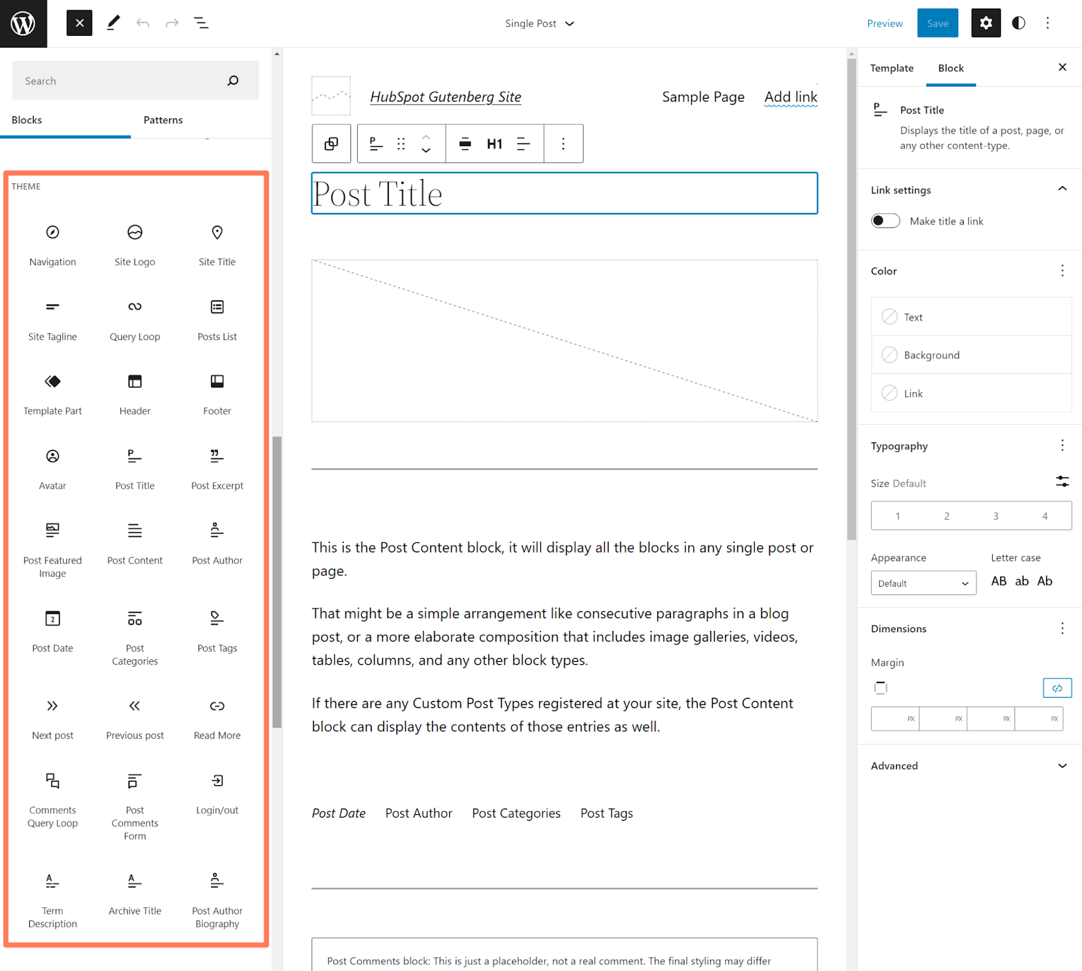Insert the Footer block
The width and height of the screenshot is (1082, 971).
[x=216, y=394]
